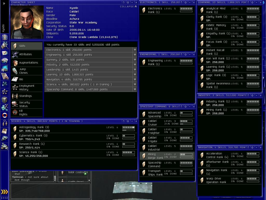The width and height of the screenshot is (266, 200).
Task: Open the Assets safe icon
Action: pyautogui.click(x=5, y=100)
